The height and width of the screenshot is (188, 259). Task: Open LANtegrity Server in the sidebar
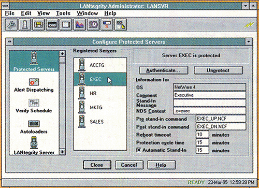(34, 146)
